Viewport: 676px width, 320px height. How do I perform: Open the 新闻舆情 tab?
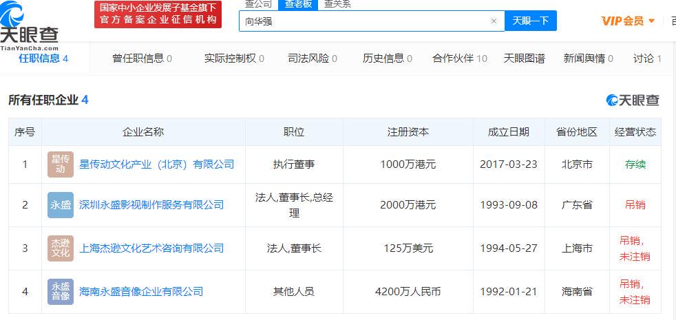pos(588,58)
